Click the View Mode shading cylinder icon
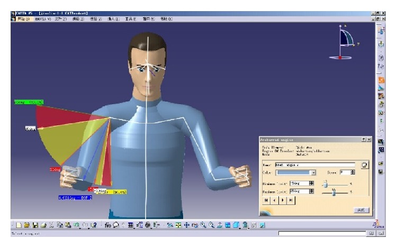397x248 pixels. [x=245, y=225]
